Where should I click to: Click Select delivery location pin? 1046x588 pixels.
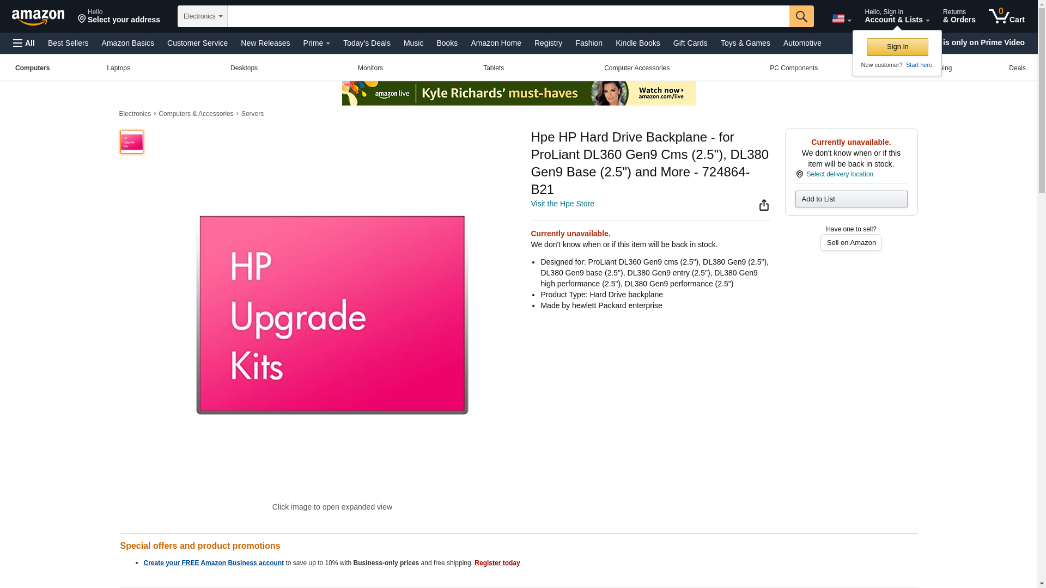coord(799,174)
